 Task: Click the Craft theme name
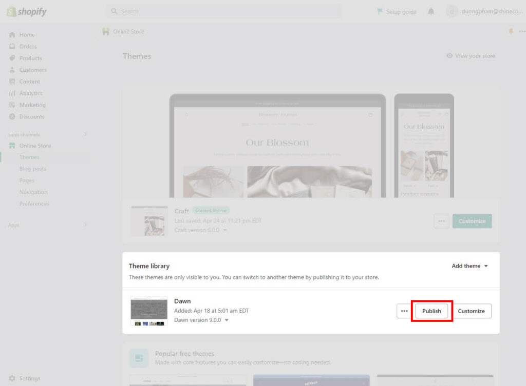(182, 211)
